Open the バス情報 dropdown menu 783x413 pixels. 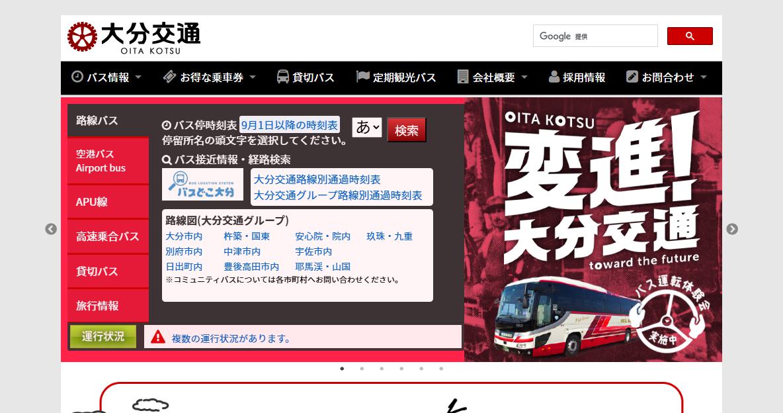coord(106,77)
